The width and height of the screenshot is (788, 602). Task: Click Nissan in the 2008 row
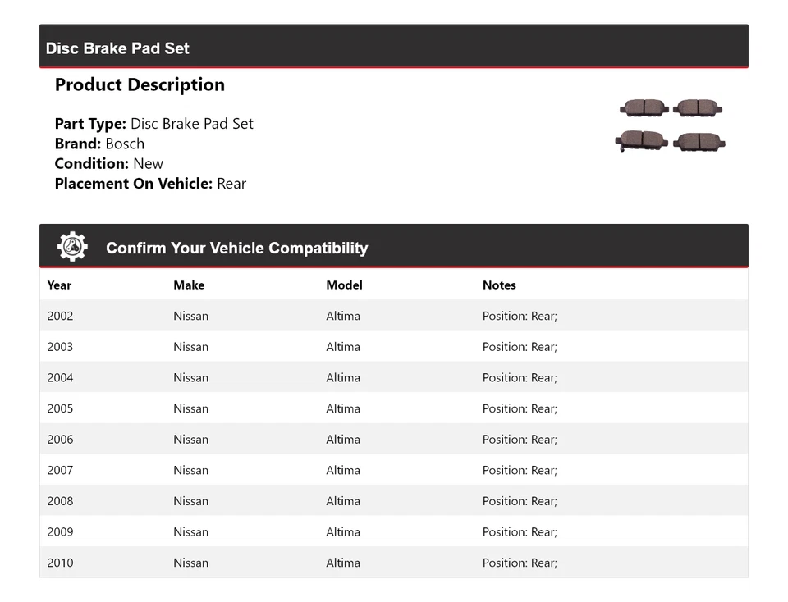(x=190, y=501)
